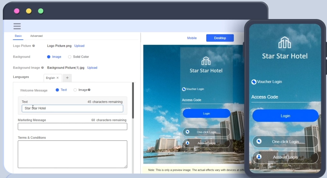Click Voucher Login label in phone mockup
The width and height of the screenshot is (327, 178).
[270, 82]
